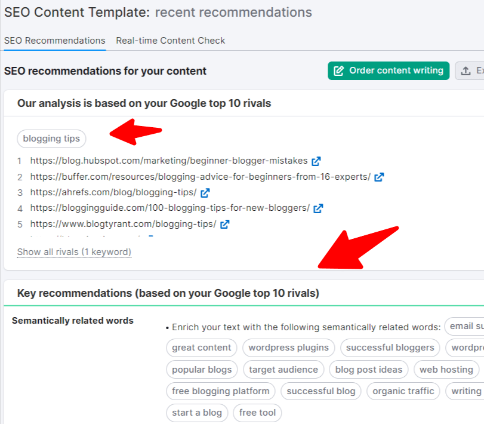Open the Buffer blogging-advice link externally
Viewport: 484px width, 424px height.
point(380,177)
